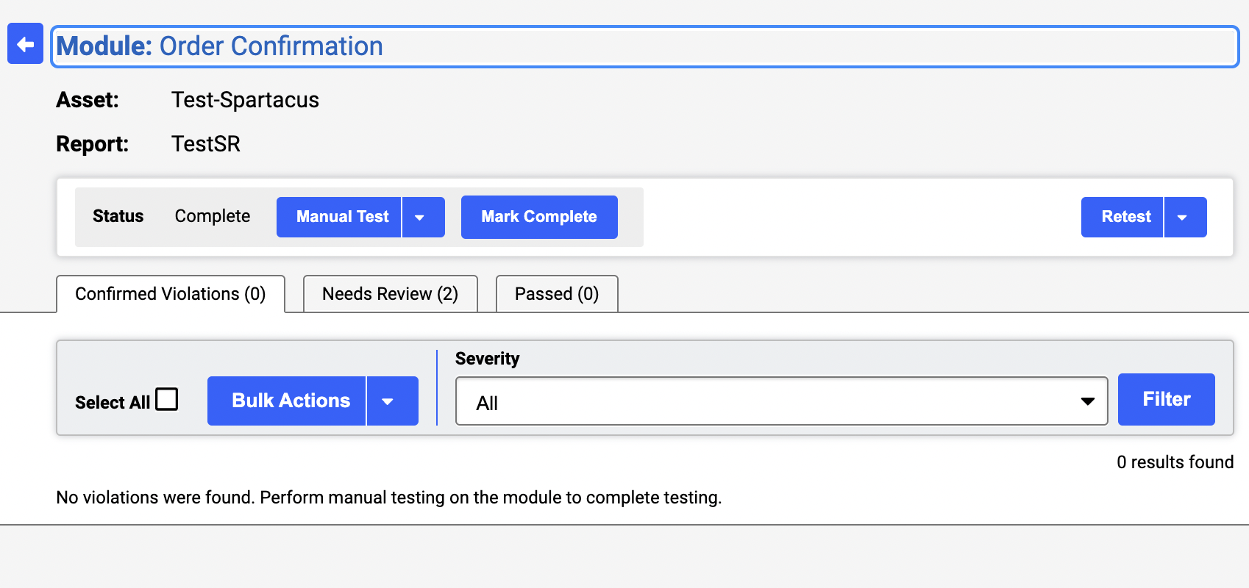Screen dimensions: 1249x588
Task: Expand the Bulk Actions dropdown arrow
Action: [x=392, y=401]
